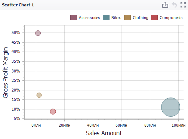Click the undo arrow icon
The image size is (188, 139).
point(174,5)
